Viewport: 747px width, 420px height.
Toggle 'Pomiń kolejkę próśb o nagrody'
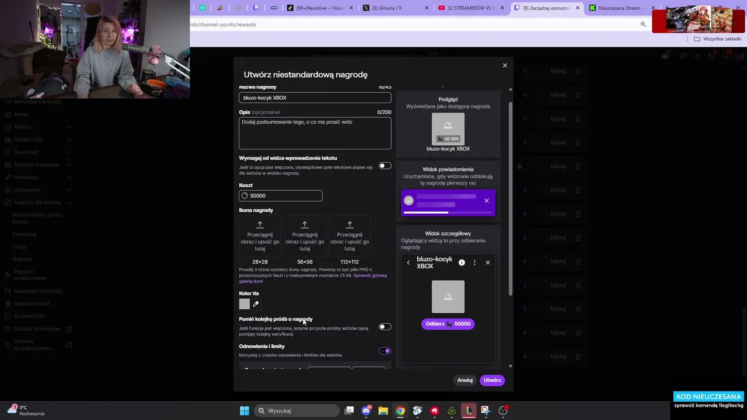[x=385, y=327]
